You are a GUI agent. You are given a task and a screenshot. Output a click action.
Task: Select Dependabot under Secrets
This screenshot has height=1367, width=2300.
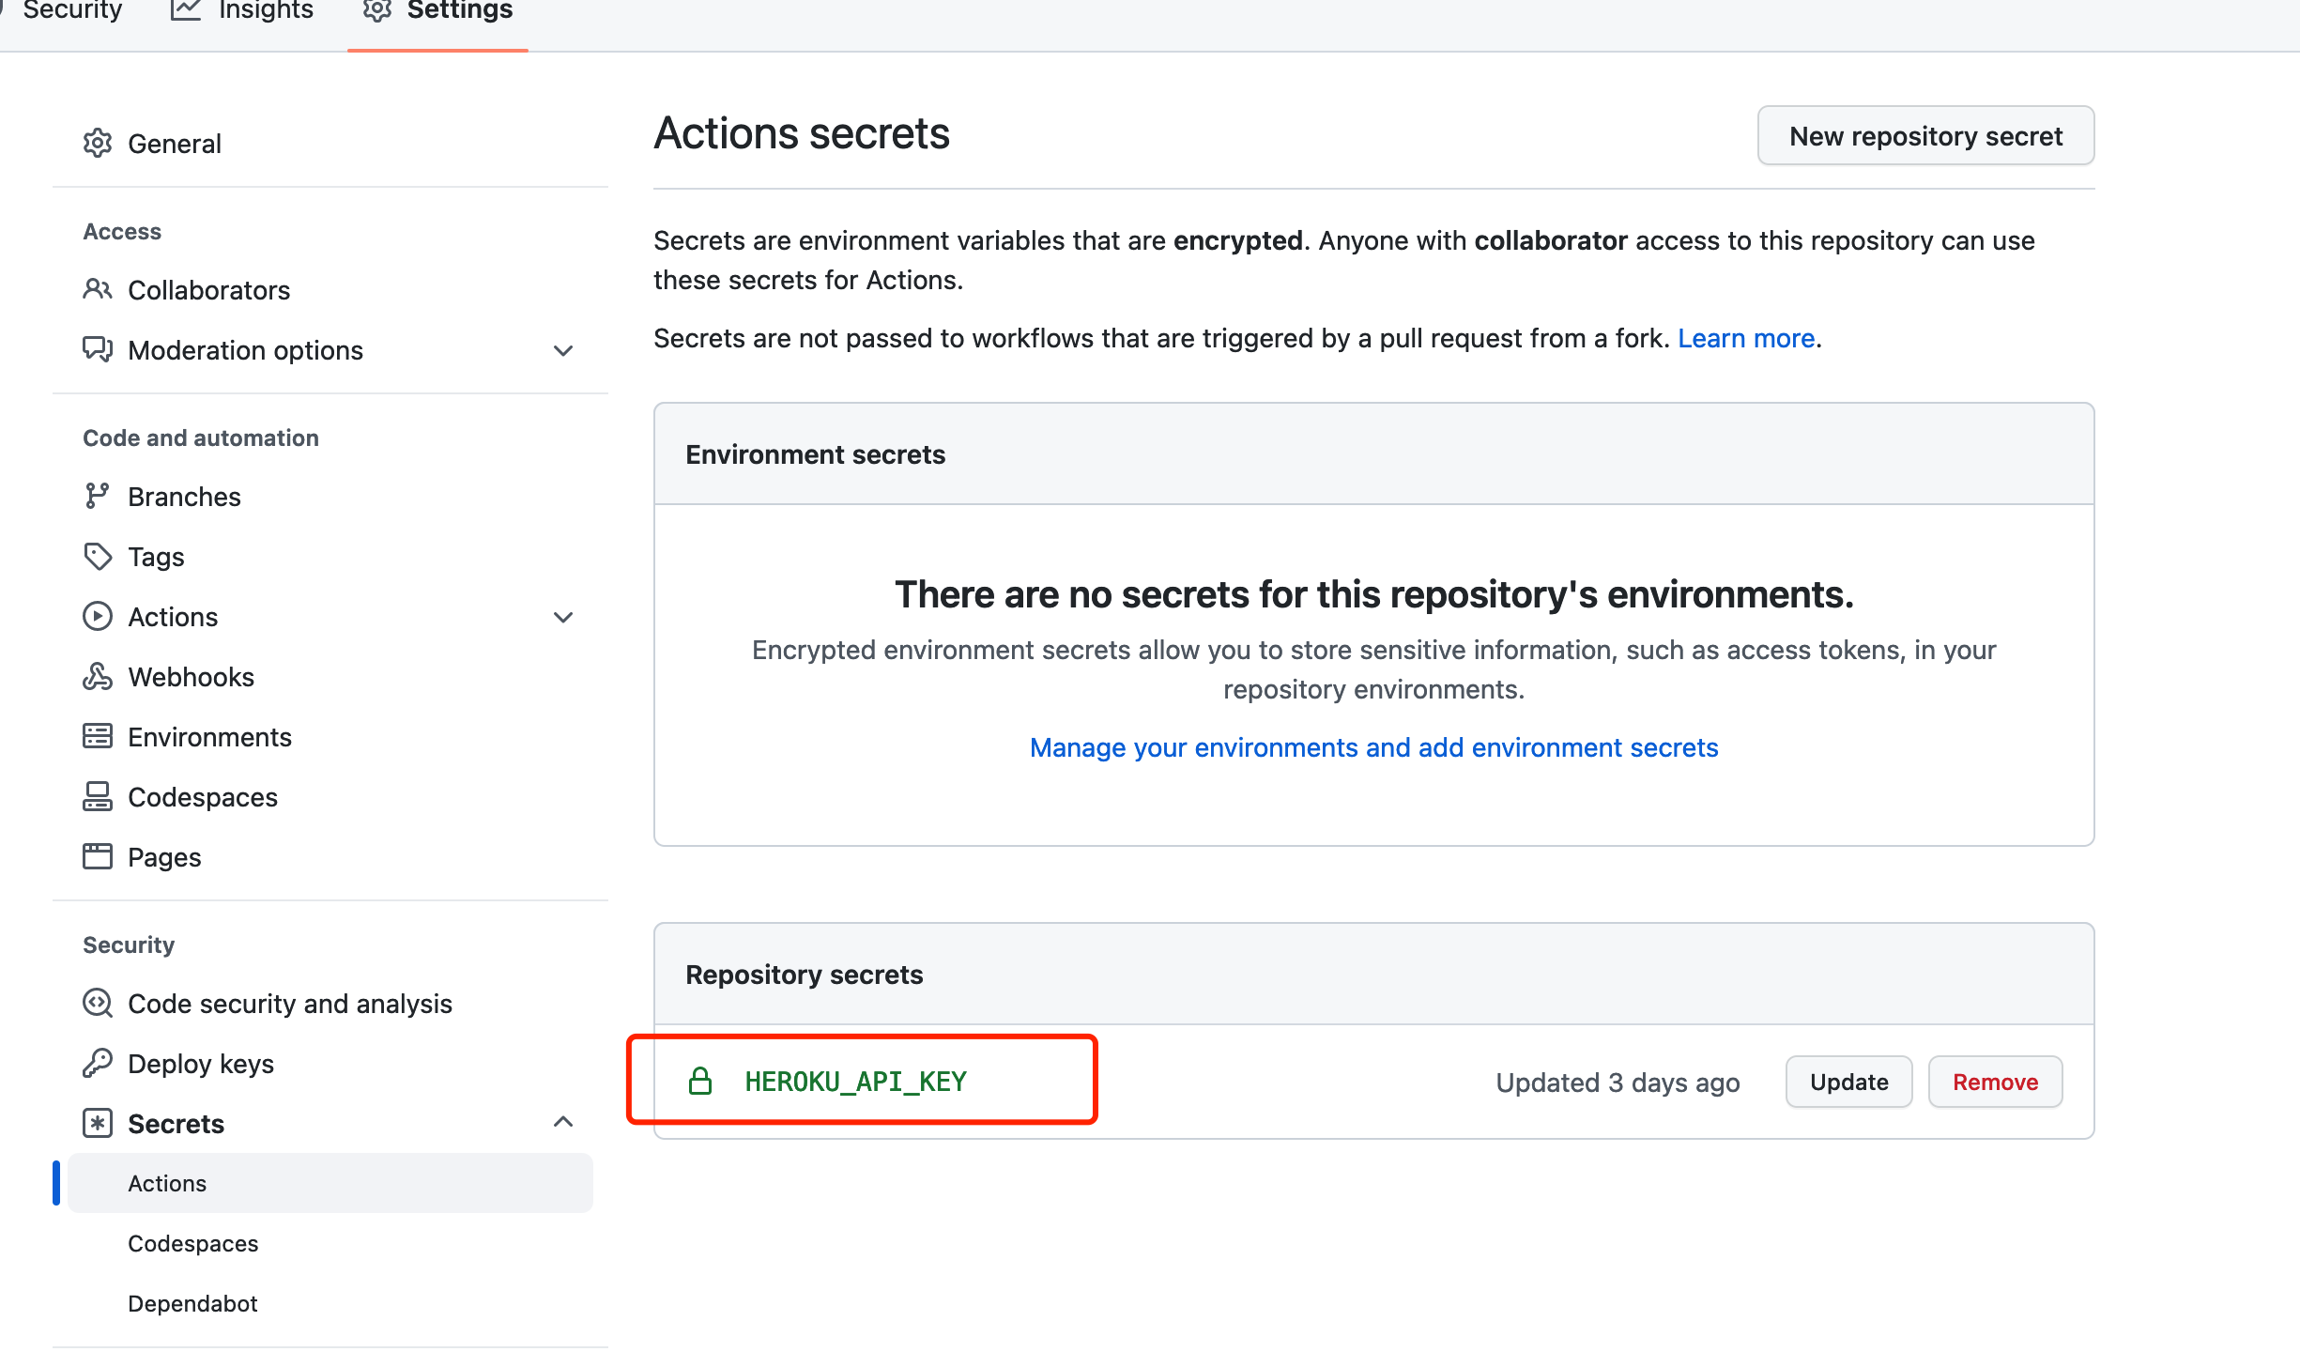(192, 1303)
